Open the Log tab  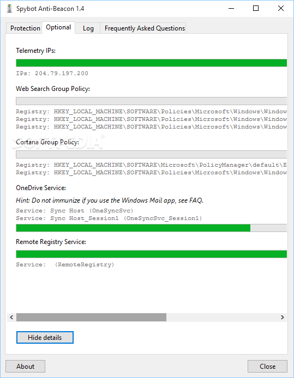88,28
